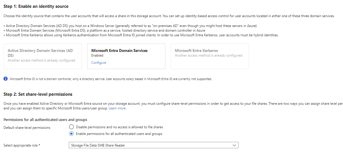Click Permissions for all authenticated users and groups heading
This screenshot has height=159, width=343.
point(46,120)
